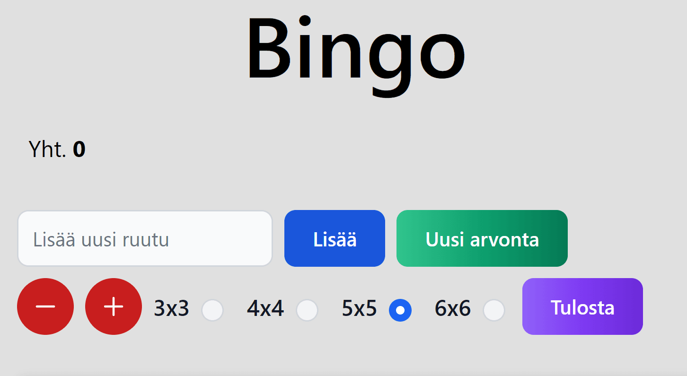Viewport: 687px width, 376px height.
Task: Click the blue Lisää button
Action: (335, 238)
